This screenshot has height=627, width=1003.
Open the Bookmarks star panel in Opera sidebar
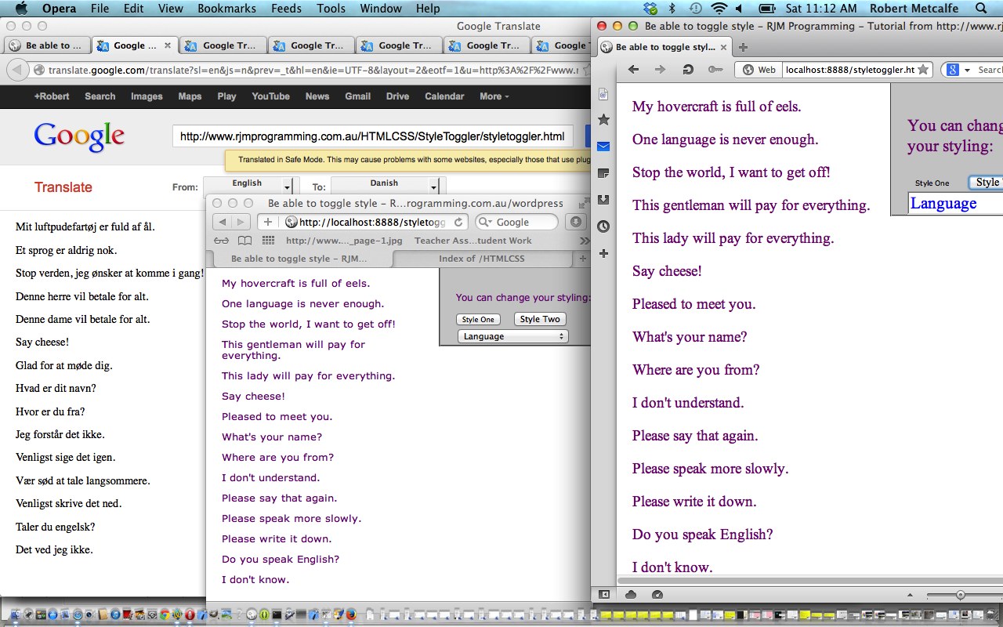(x=603, y=120)
